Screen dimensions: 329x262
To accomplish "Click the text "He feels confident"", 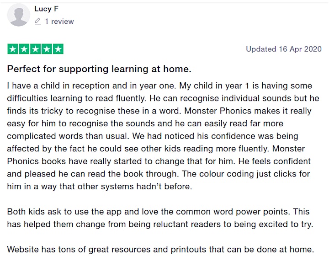I will point(275,161).
